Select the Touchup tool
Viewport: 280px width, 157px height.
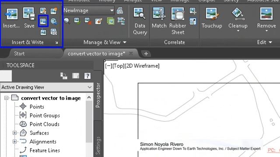tap(212, 18)
